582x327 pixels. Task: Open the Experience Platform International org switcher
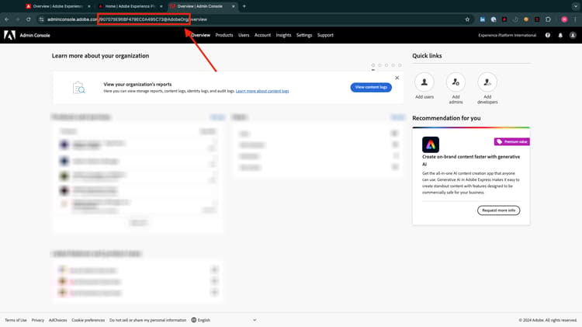click(507, 35)
